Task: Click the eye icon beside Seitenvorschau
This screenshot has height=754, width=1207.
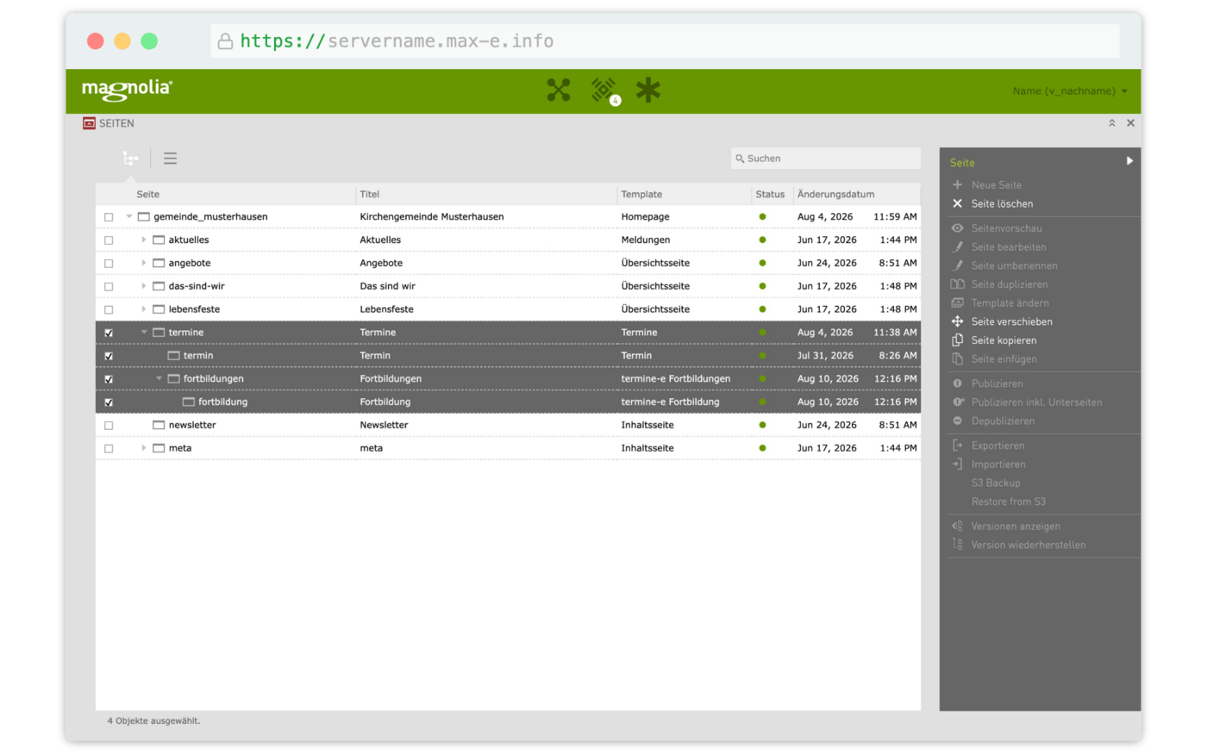Action: [x=957, y=228]
